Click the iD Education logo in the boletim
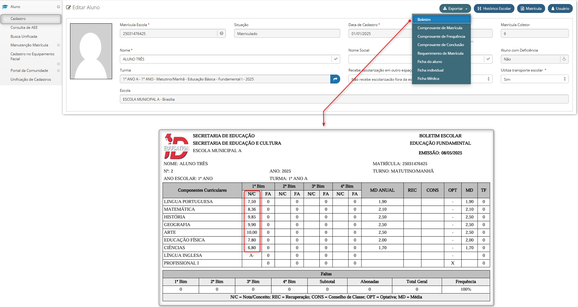This screenshot has width=578, height=307. coord(176,146)
